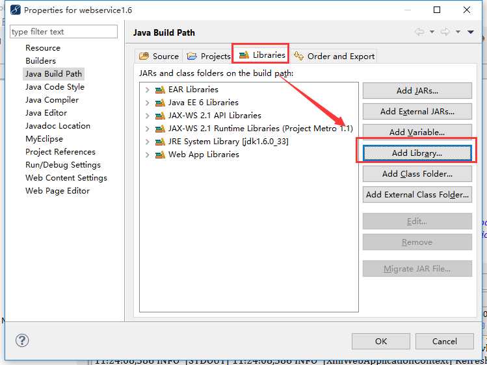Click the Web App Libraries icon
The height and width of the screenshot is (365, 487).
(160, 155)
